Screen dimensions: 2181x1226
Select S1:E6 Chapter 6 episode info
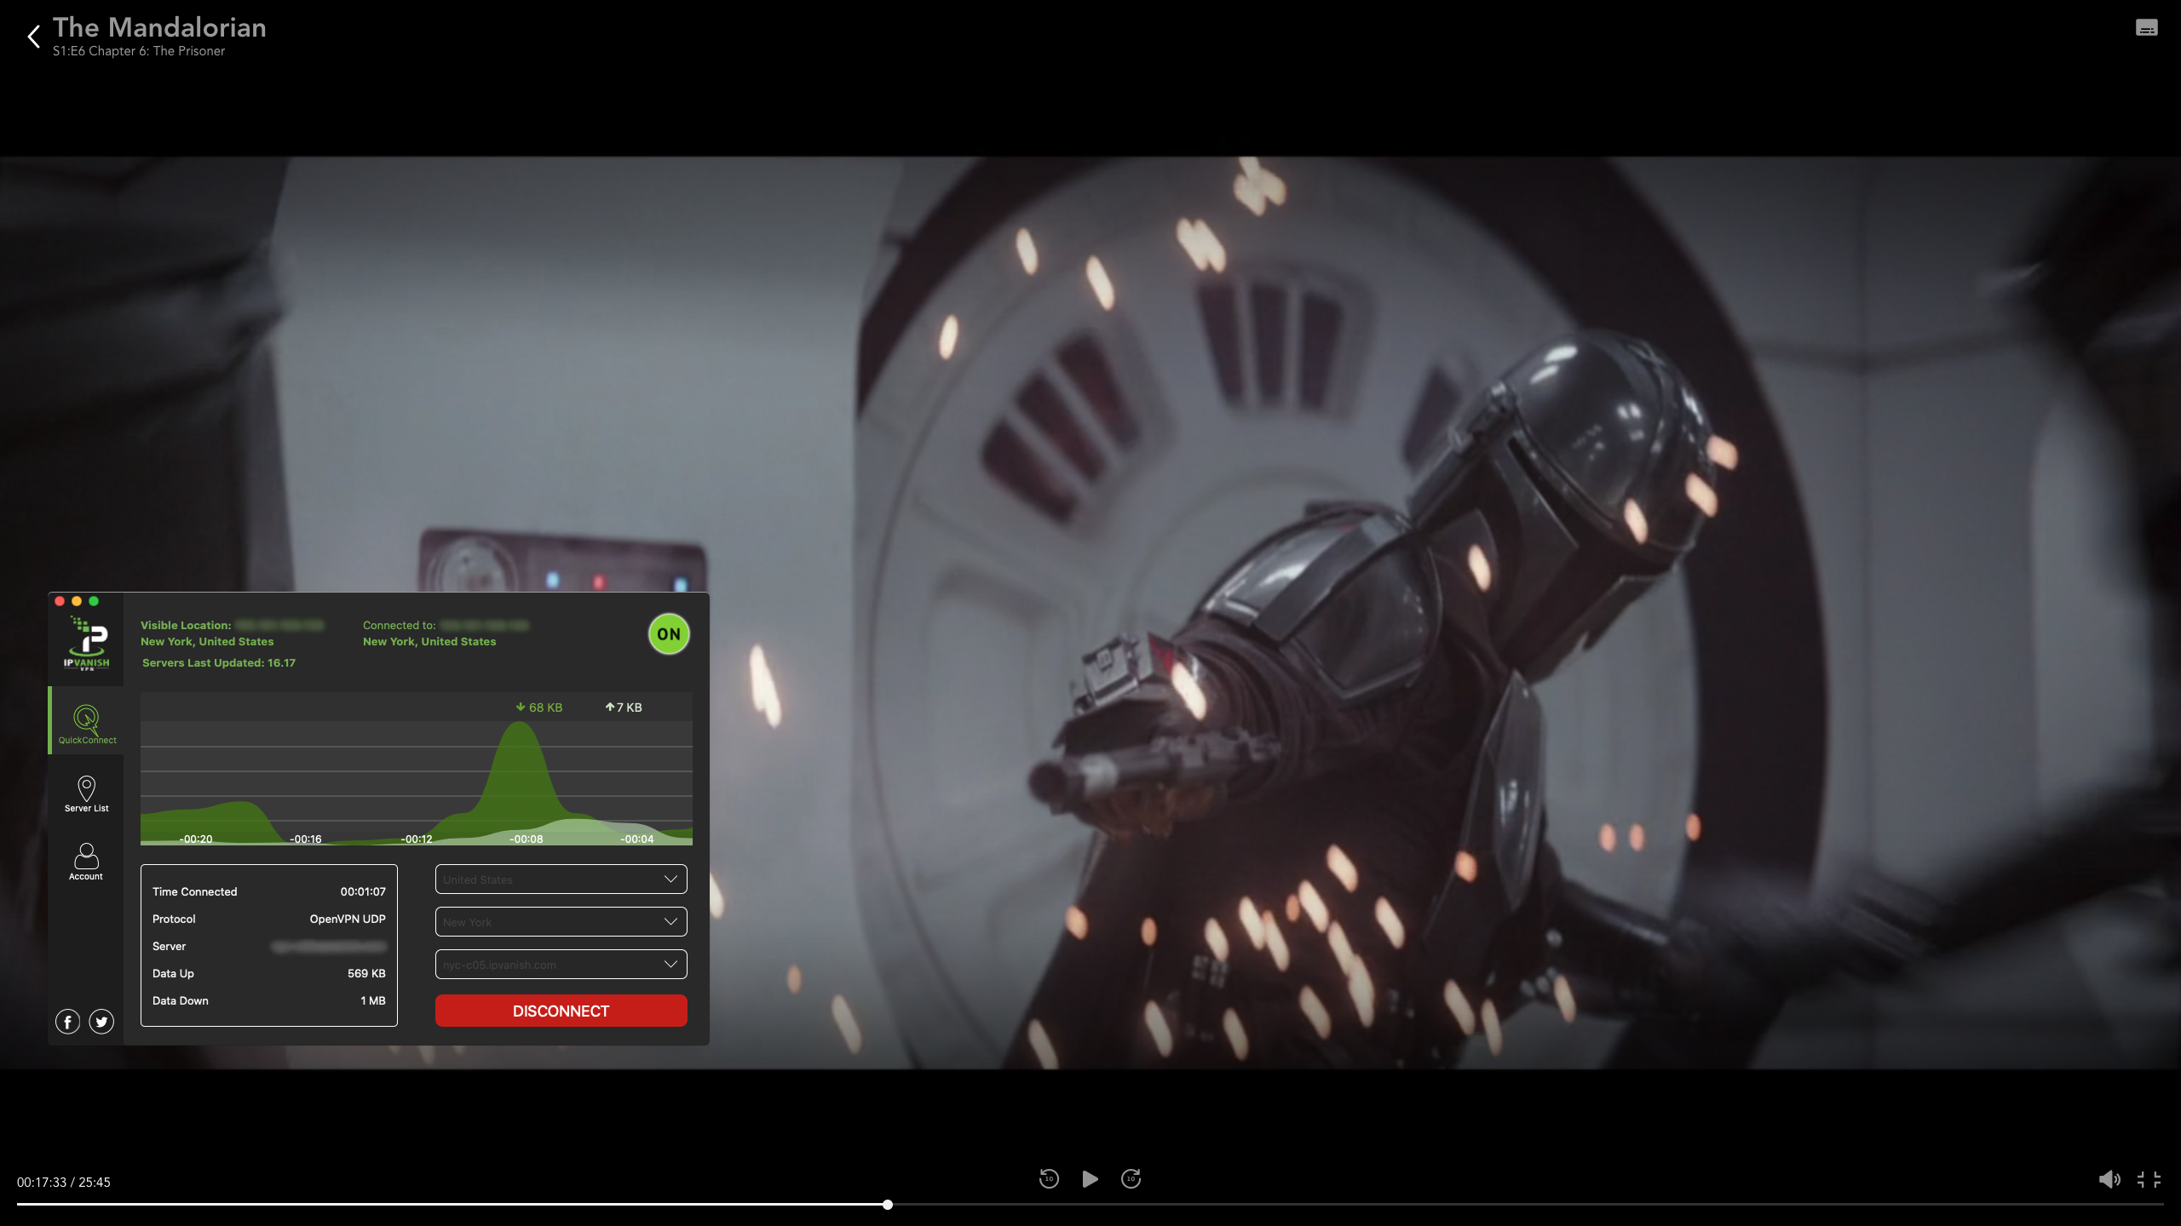pos(140,51)
